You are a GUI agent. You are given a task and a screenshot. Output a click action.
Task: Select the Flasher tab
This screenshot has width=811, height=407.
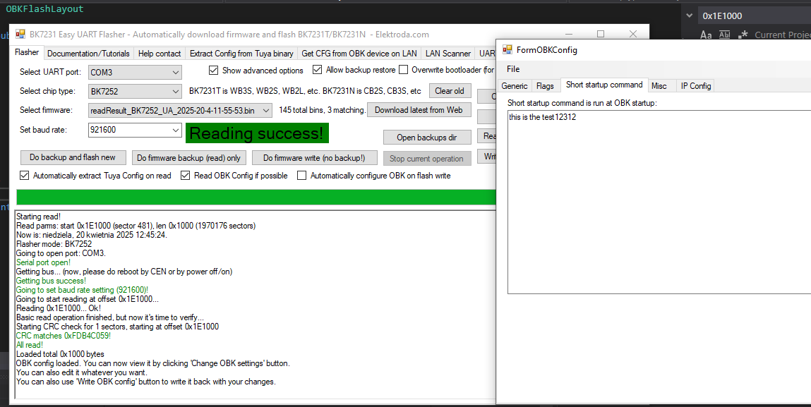click(27, 52)
